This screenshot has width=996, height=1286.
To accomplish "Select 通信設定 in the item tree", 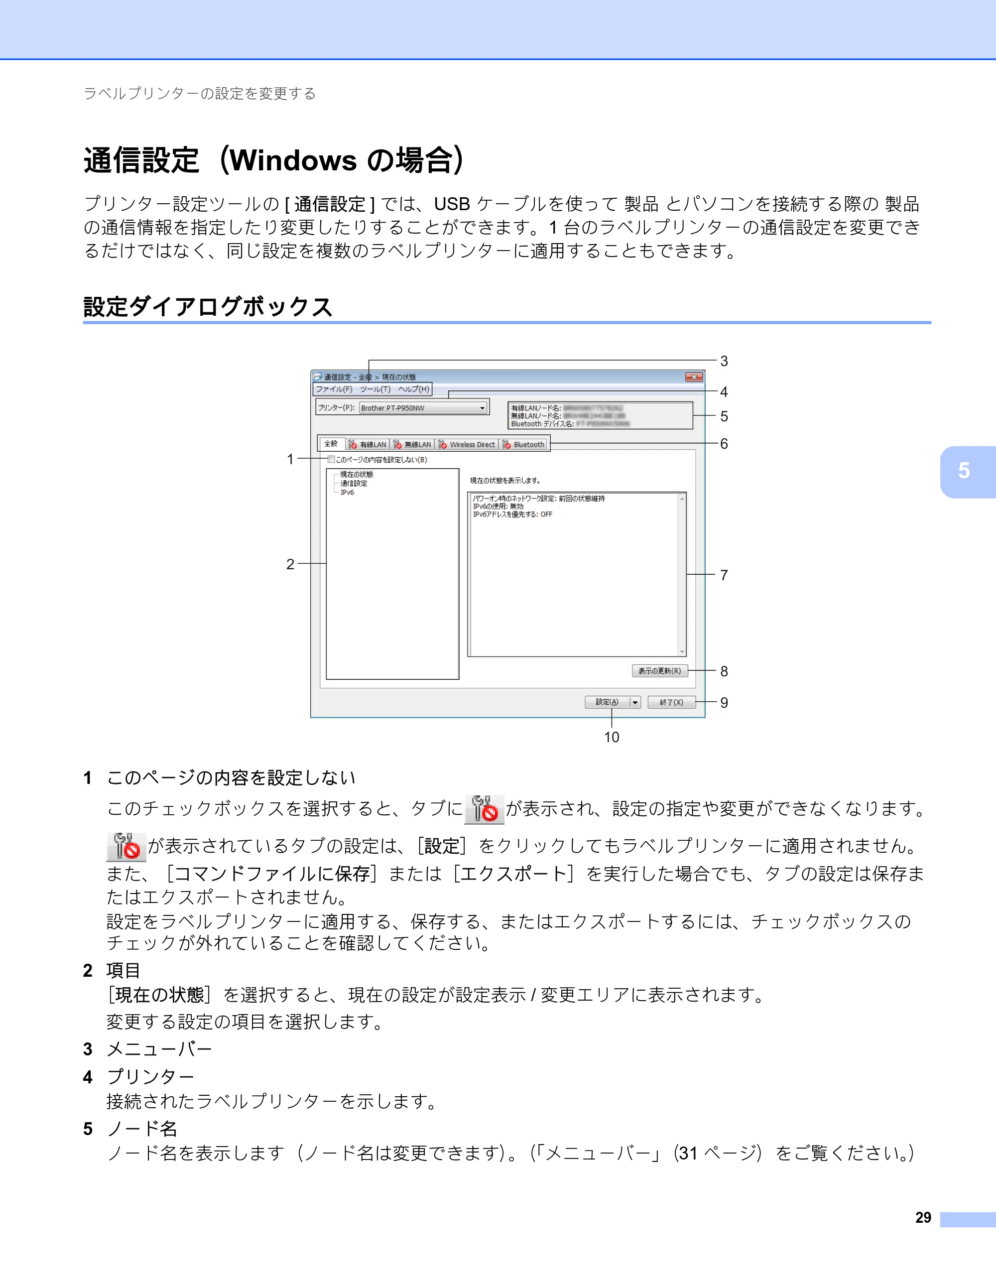I will [354, 484].
